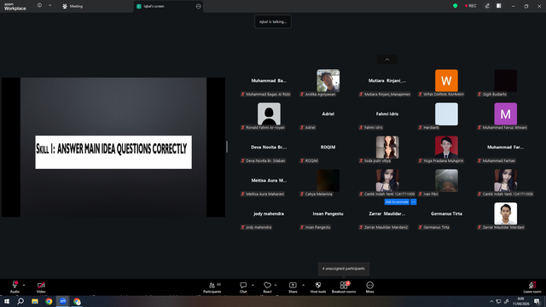Select Cahya Melaninia video tile
The width and height of the screenshot is (546, 307).
pos(328,180)
